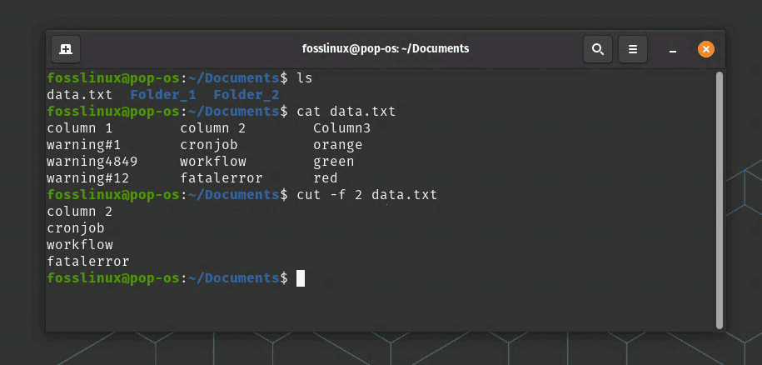Click the Folder_1 directory name in ls output
The width and height of the screenshot is (762, 365).
pos(162,95)
